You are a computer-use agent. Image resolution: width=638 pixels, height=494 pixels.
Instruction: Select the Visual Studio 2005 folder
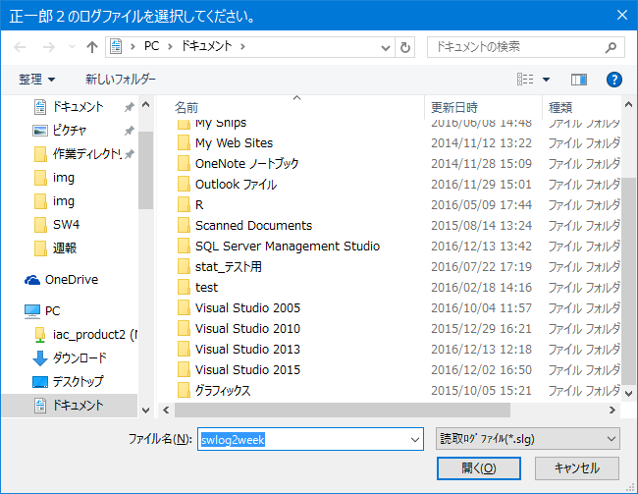tap(247, 307)
